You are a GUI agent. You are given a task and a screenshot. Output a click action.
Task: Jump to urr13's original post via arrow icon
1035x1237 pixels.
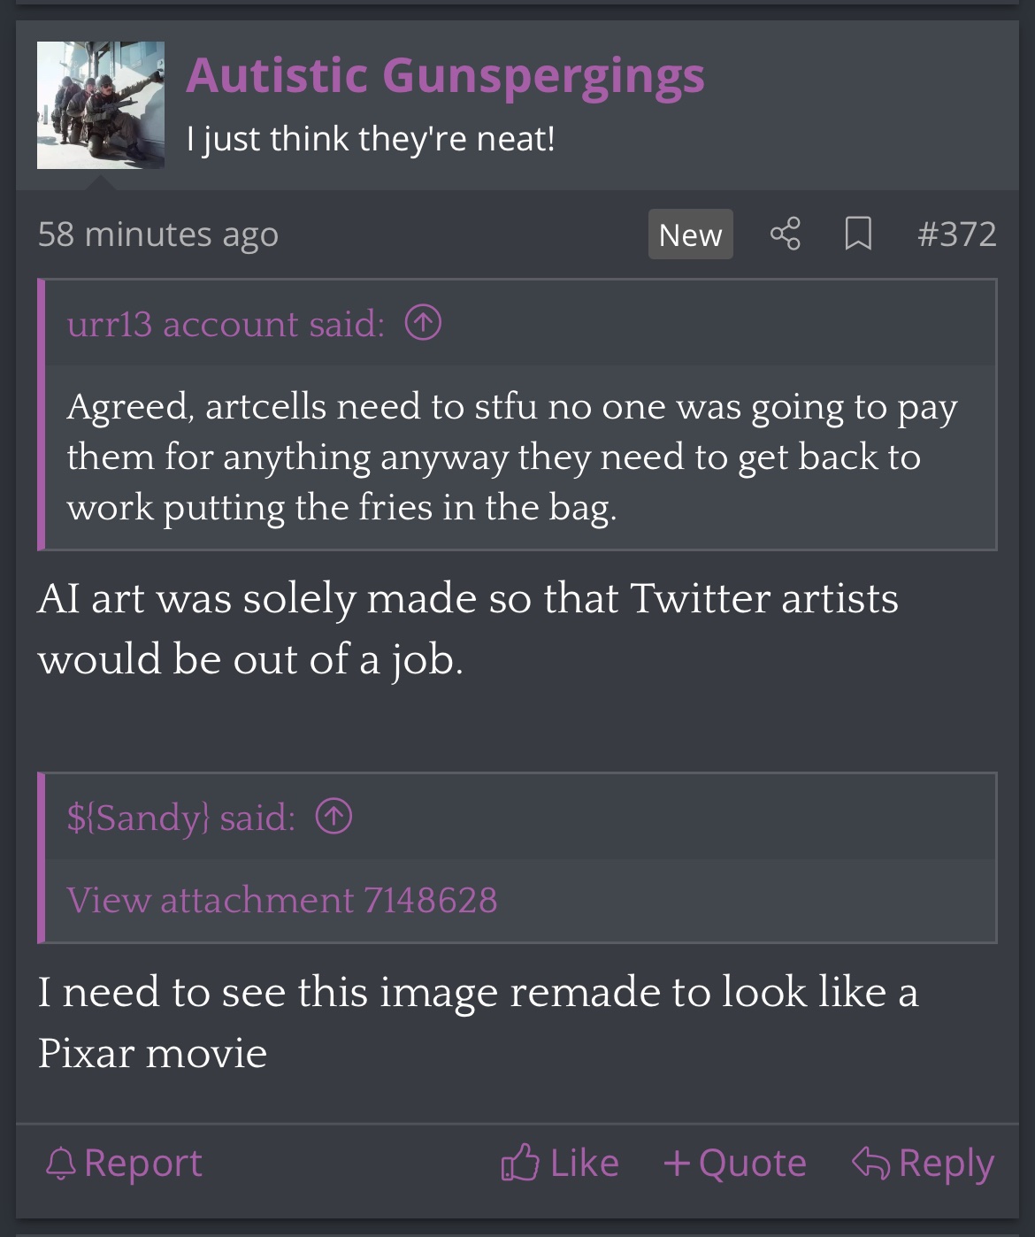[423, 323]
